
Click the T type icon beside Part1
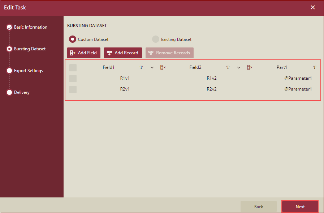pos(315,67)
